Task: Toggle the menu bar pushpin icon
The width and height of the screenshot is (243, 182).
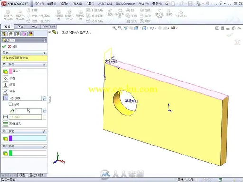Action: [167, 3]
